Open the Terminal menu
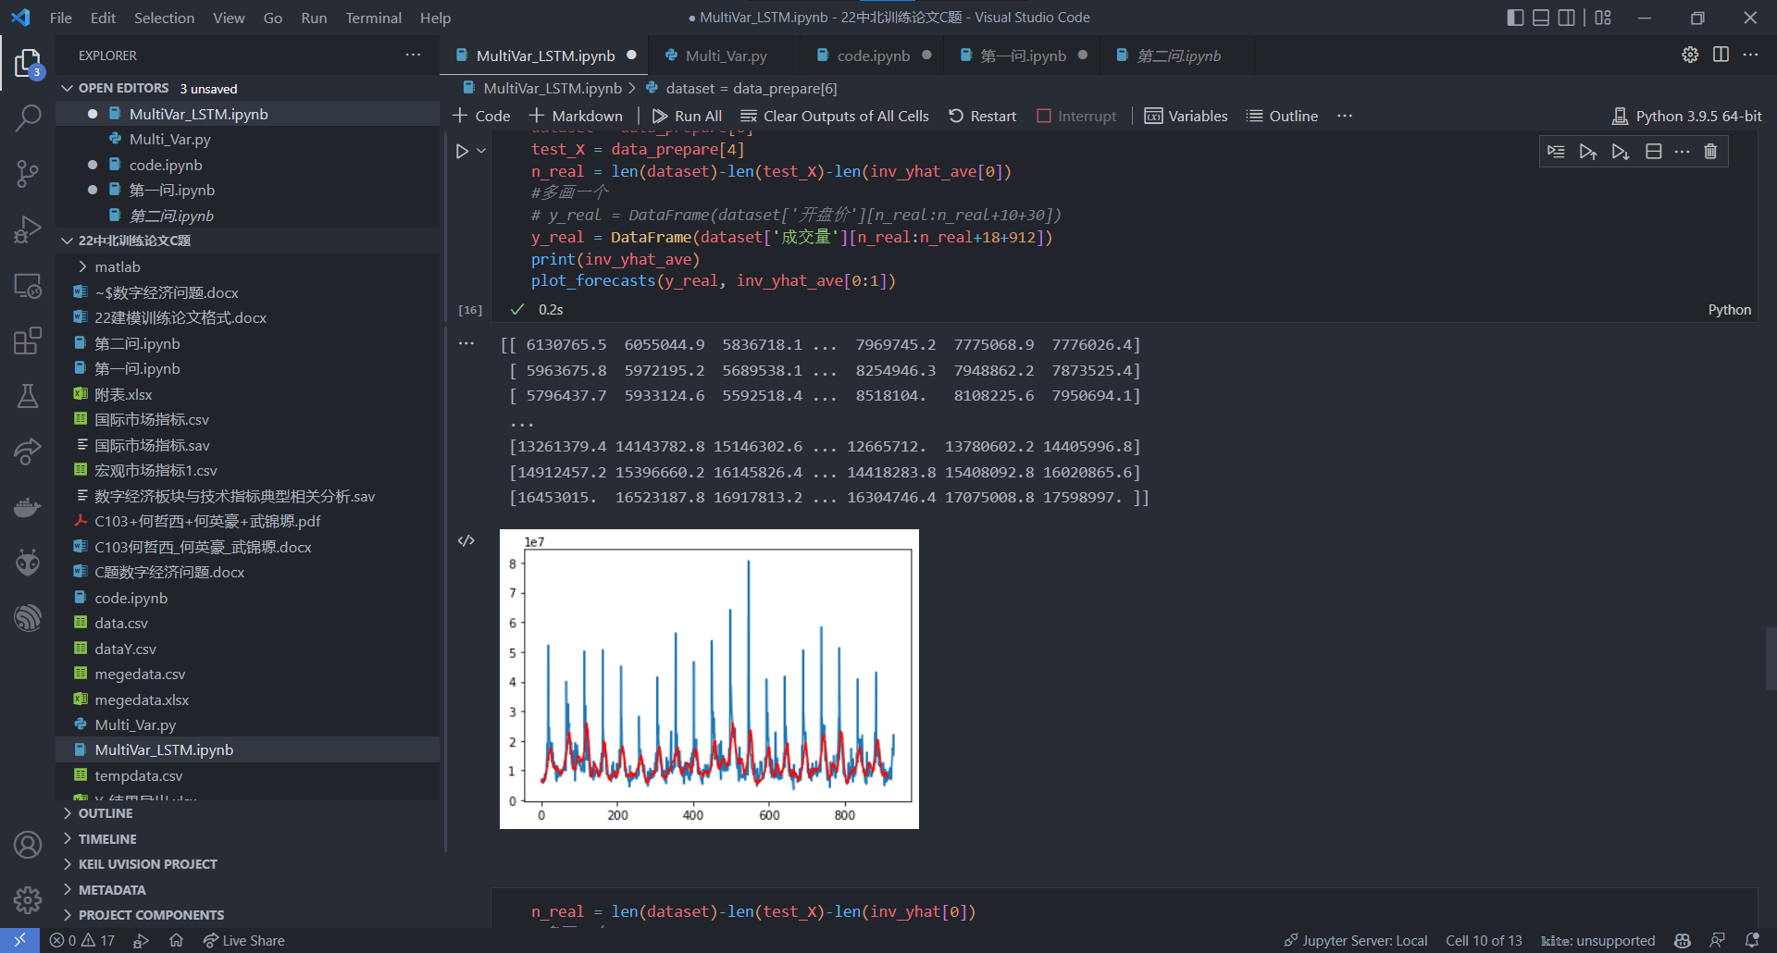Viewport: 1777px width, 953px height. (373, 18)
